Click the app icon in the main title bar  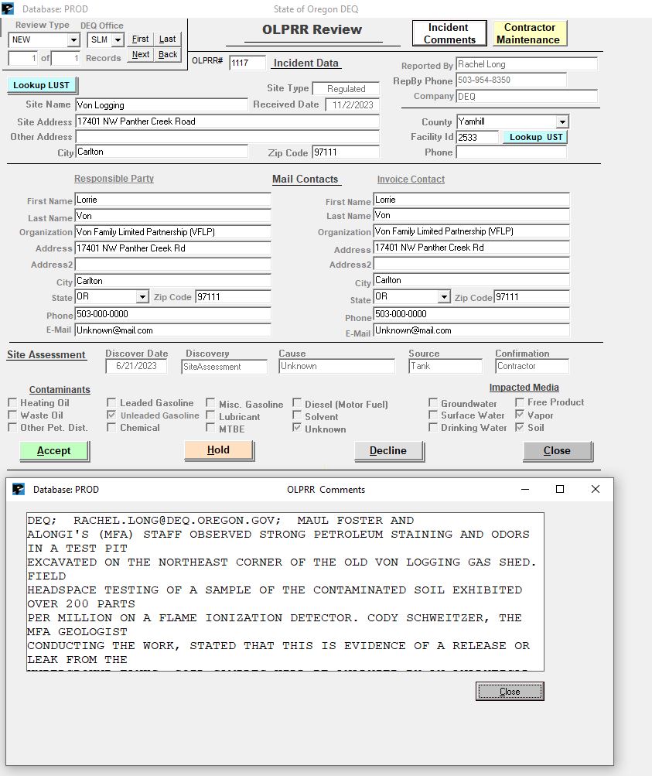(x=9, y=9)
